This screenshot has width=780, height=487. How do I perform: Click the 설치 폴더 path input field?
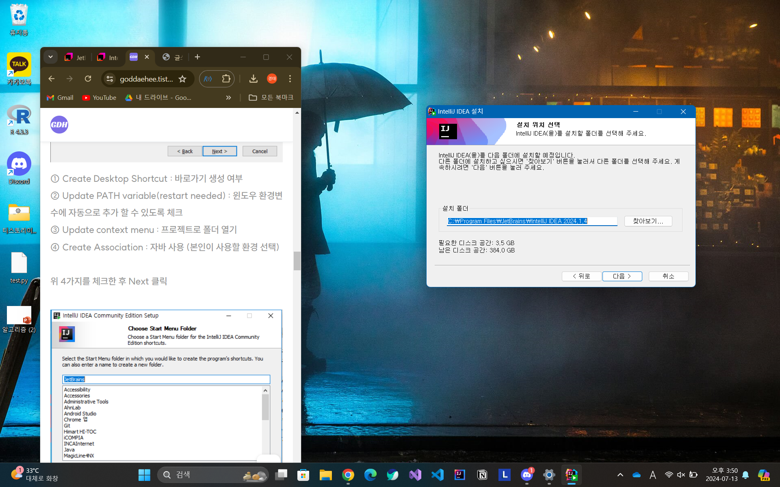coord(532,221)
